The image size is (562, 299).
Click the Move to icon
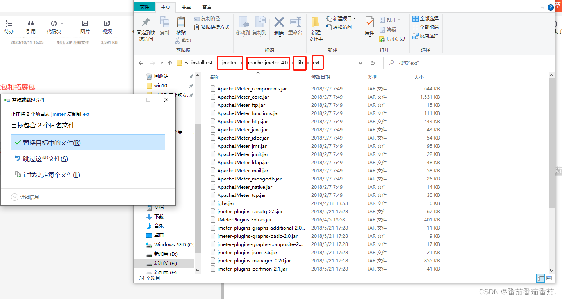(243, 22)
